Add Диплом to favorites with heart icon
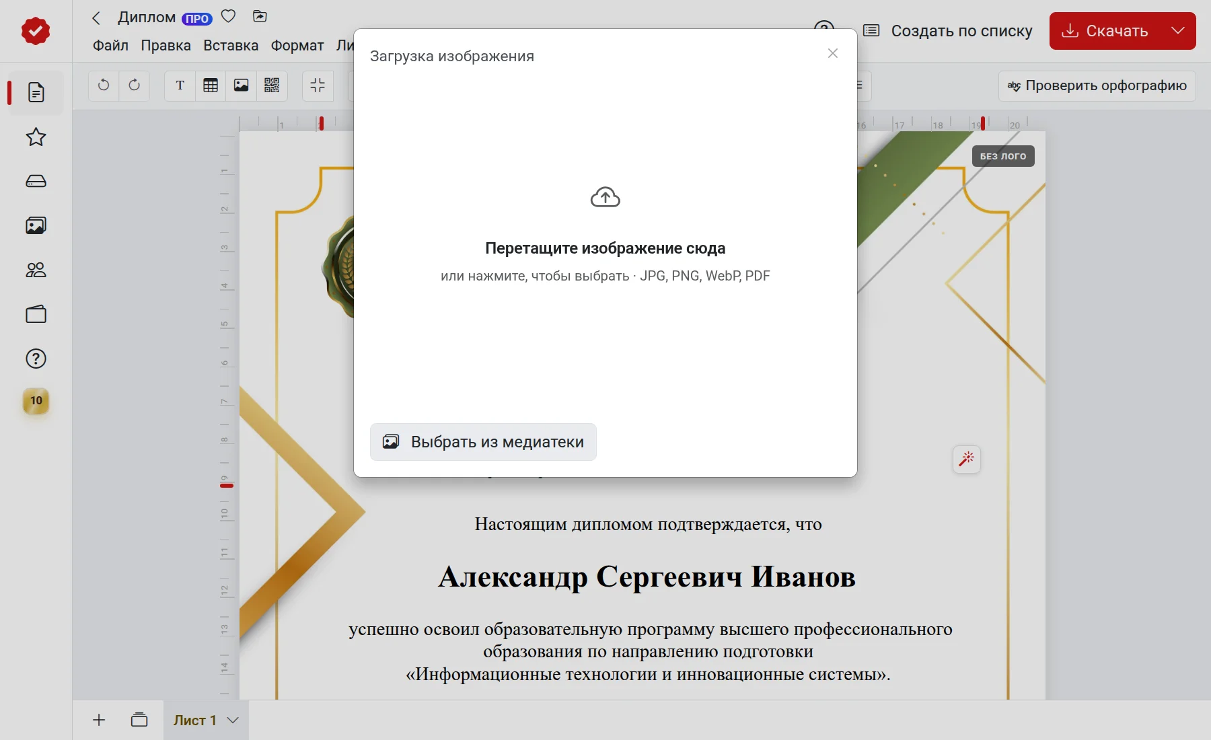 229,16
